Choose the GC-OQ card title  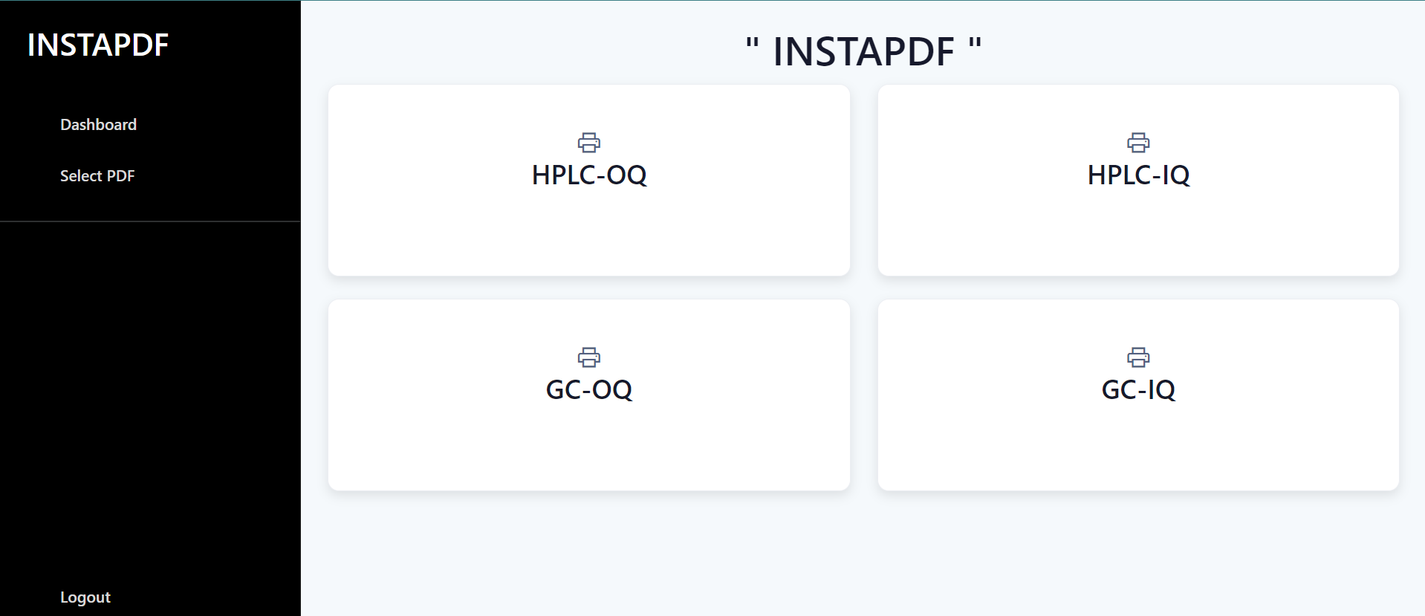589,390
